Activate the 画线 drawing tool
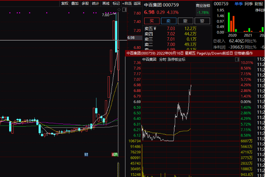This screenshot has width=265, height=177. (106, 3)
